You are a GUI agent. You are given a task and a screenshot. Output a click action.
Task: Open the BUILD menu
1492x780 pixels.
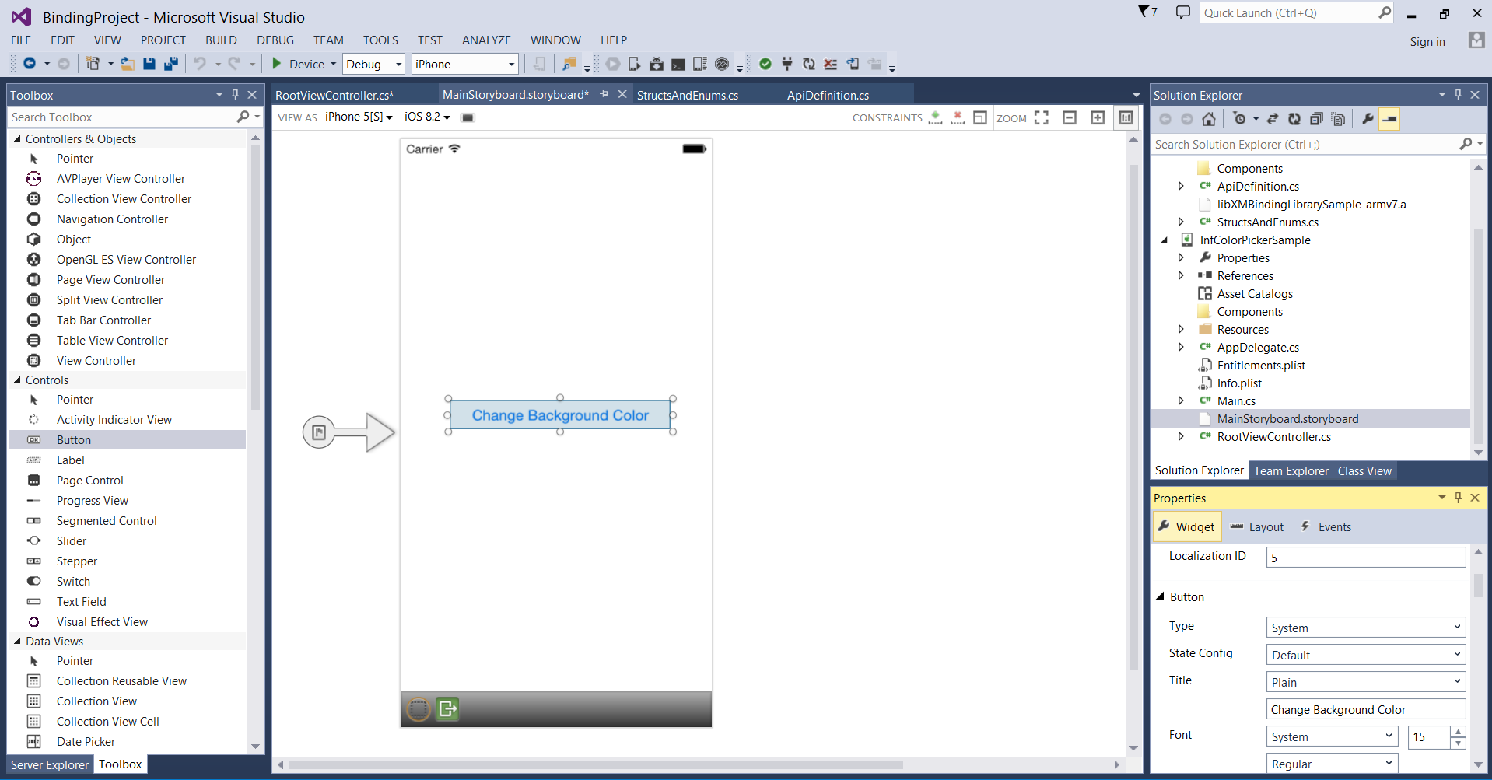coord(221,40)
